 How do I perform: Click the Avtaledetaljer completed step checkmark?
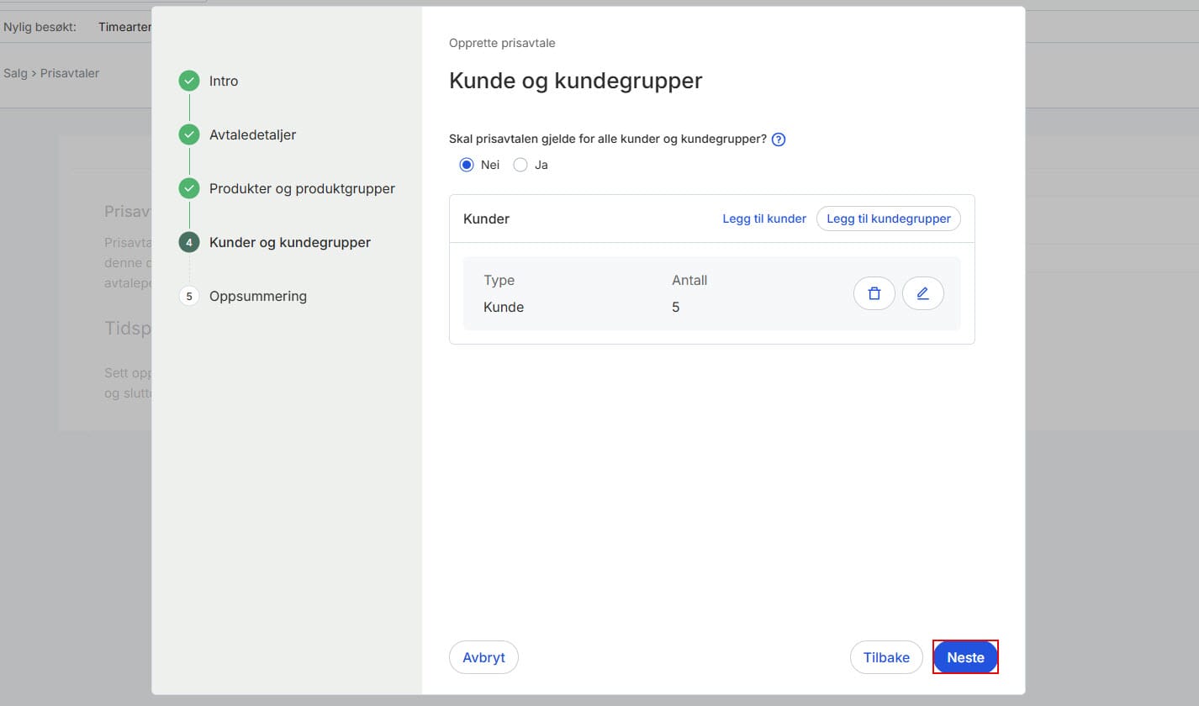(188, 134)
